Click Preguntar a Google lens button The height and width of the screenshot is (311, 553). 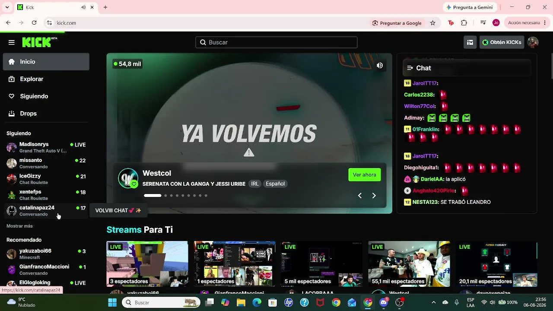[x=397, y=23]
